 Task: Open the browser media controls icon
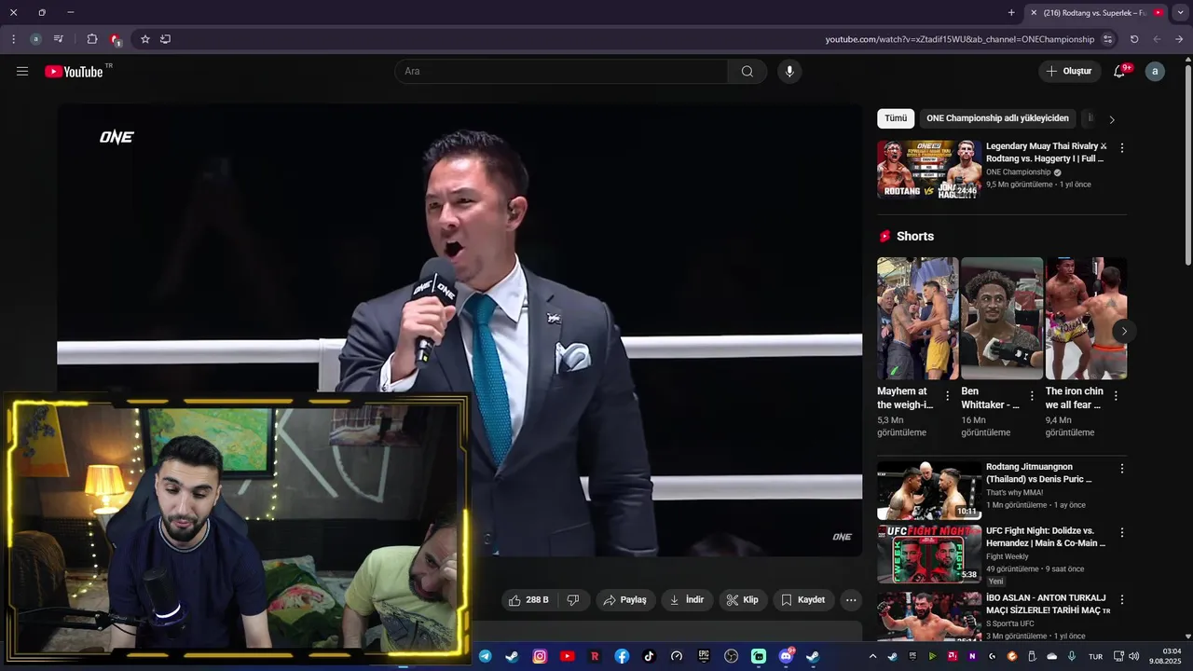[x=59, y=39]
